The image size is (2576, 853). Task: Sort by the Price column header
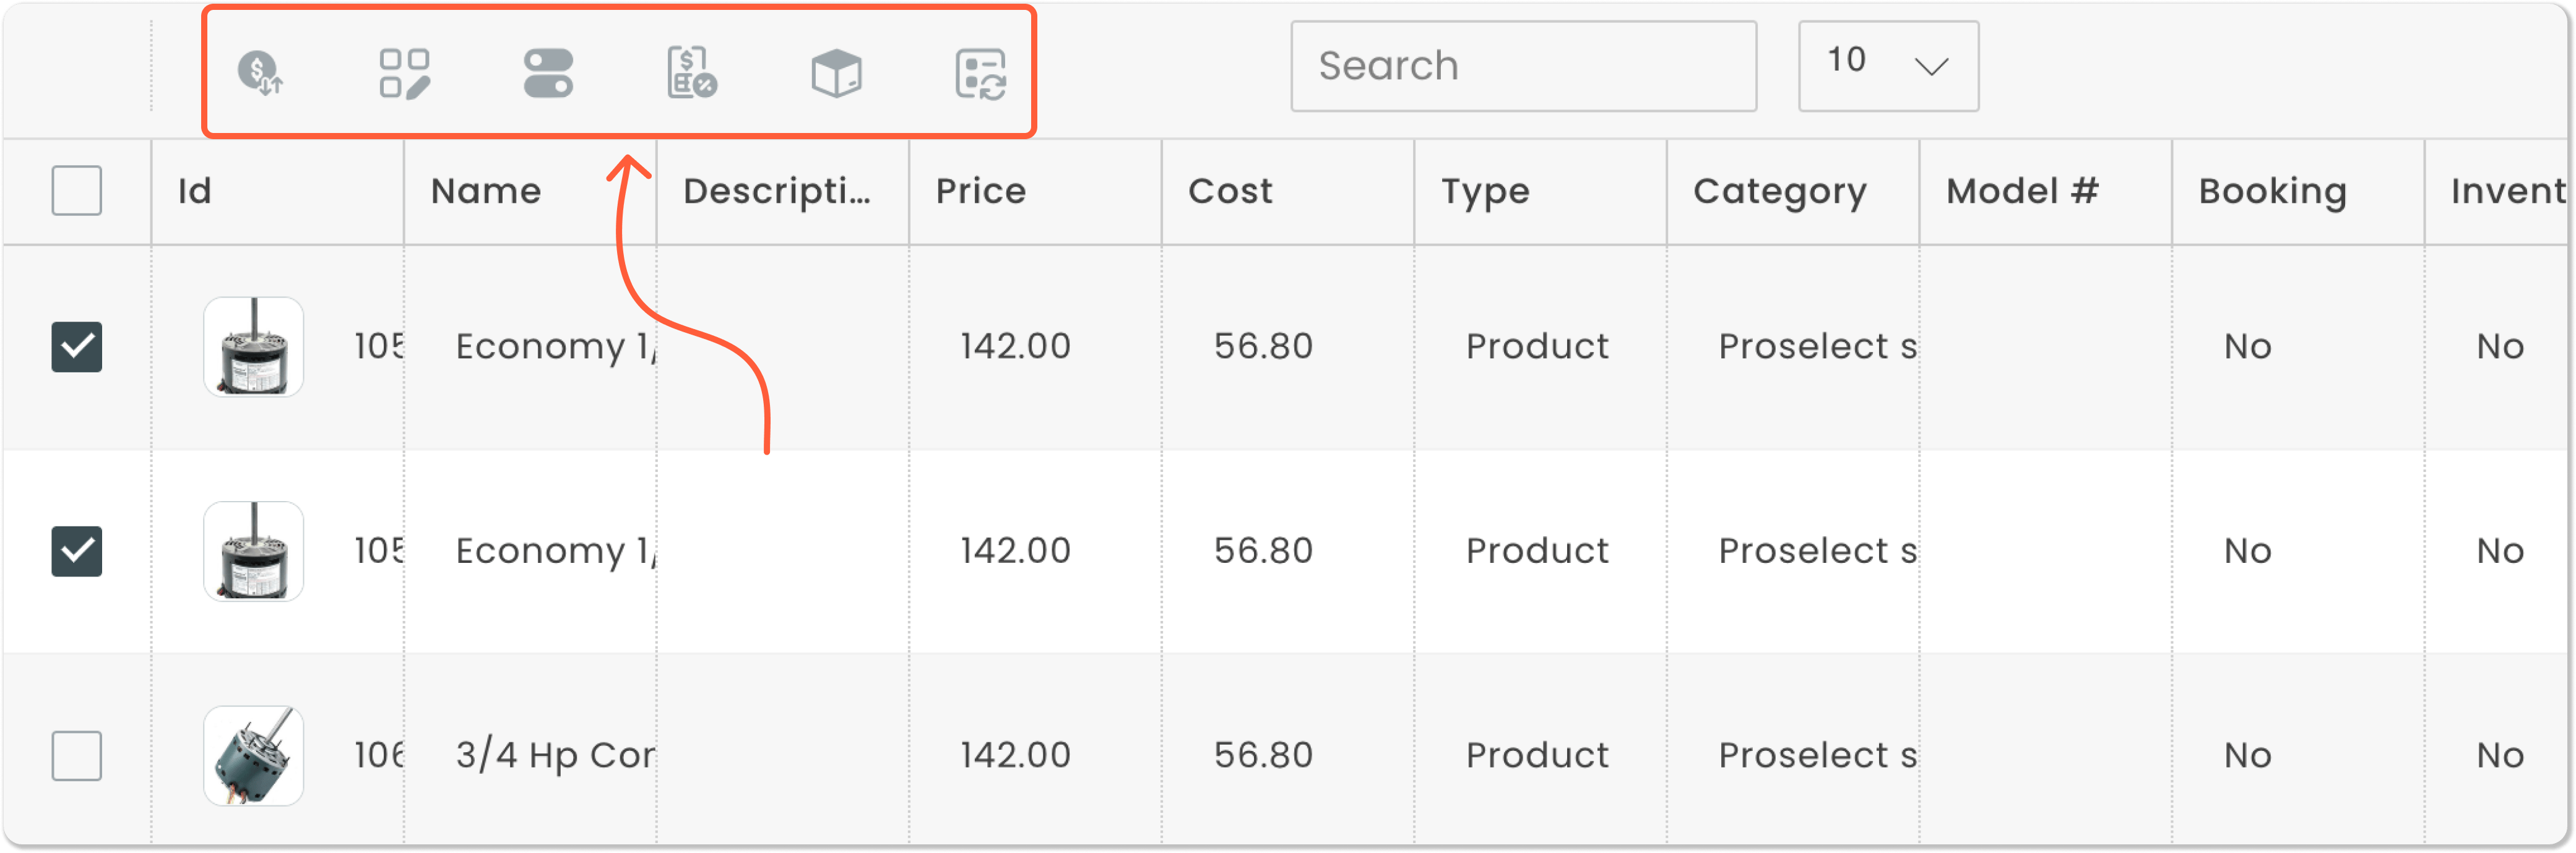(980, 191)
